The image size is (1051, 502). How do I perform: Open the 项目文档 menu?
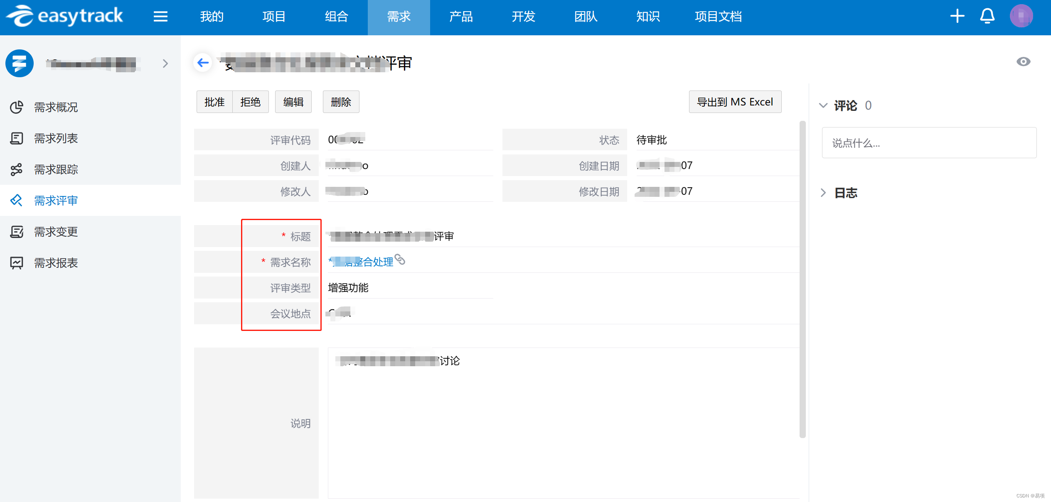(x=719, y=17)
